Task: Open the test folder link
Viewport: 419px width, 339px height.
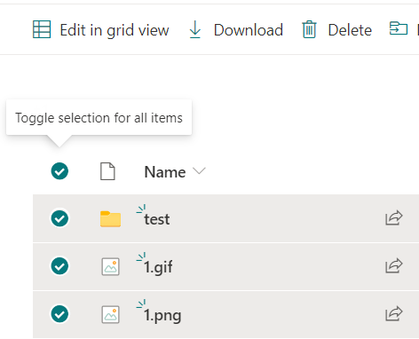Action: tap(157, 219)
